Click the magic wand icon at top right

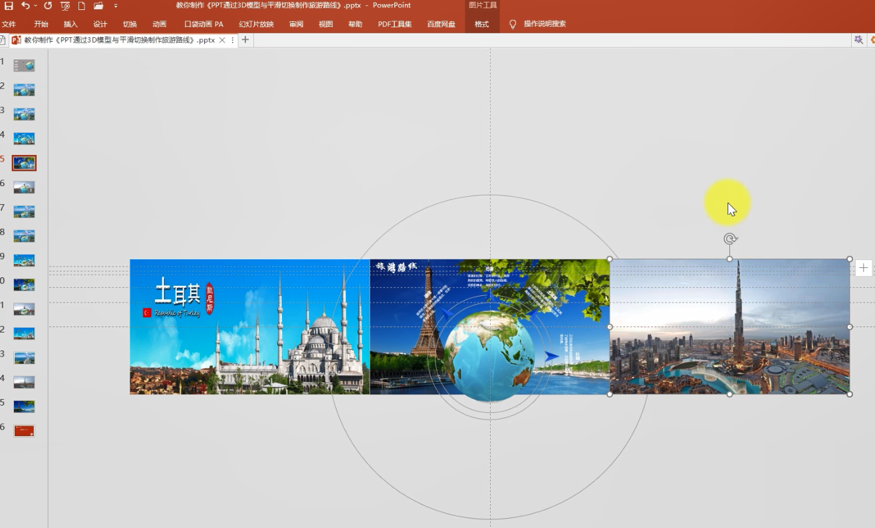point(858,40)
